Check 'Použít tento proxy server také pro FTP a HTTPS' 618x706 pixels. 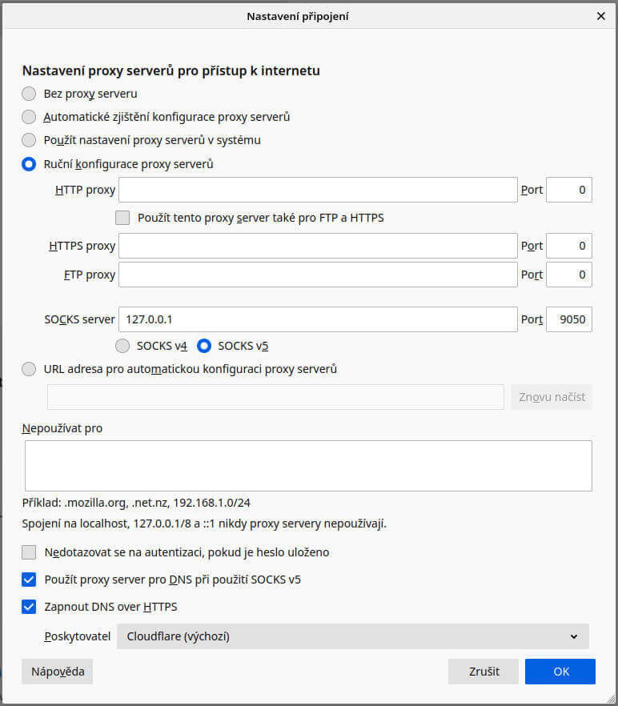[122, 217]
